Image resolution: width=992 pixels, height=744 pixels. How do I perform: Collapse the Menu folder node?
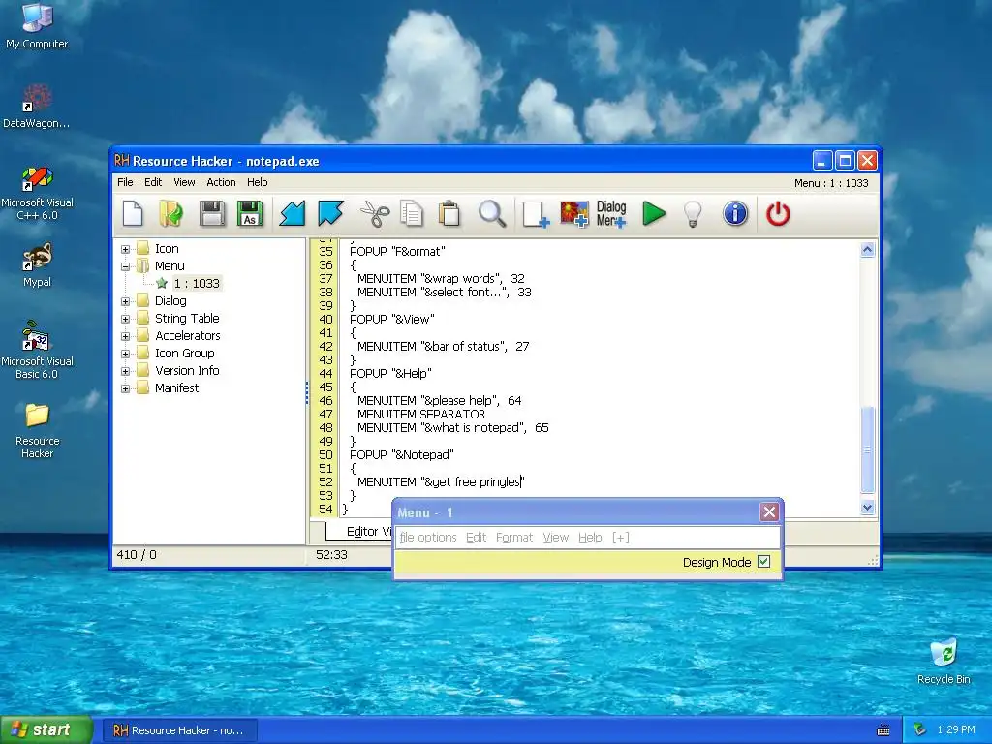125,266
